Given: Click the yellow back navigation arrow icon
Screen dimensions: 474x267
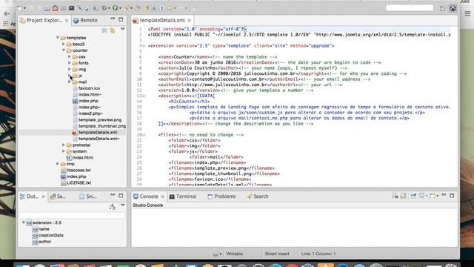Looking at the screenshot, I should click(170, 8).
